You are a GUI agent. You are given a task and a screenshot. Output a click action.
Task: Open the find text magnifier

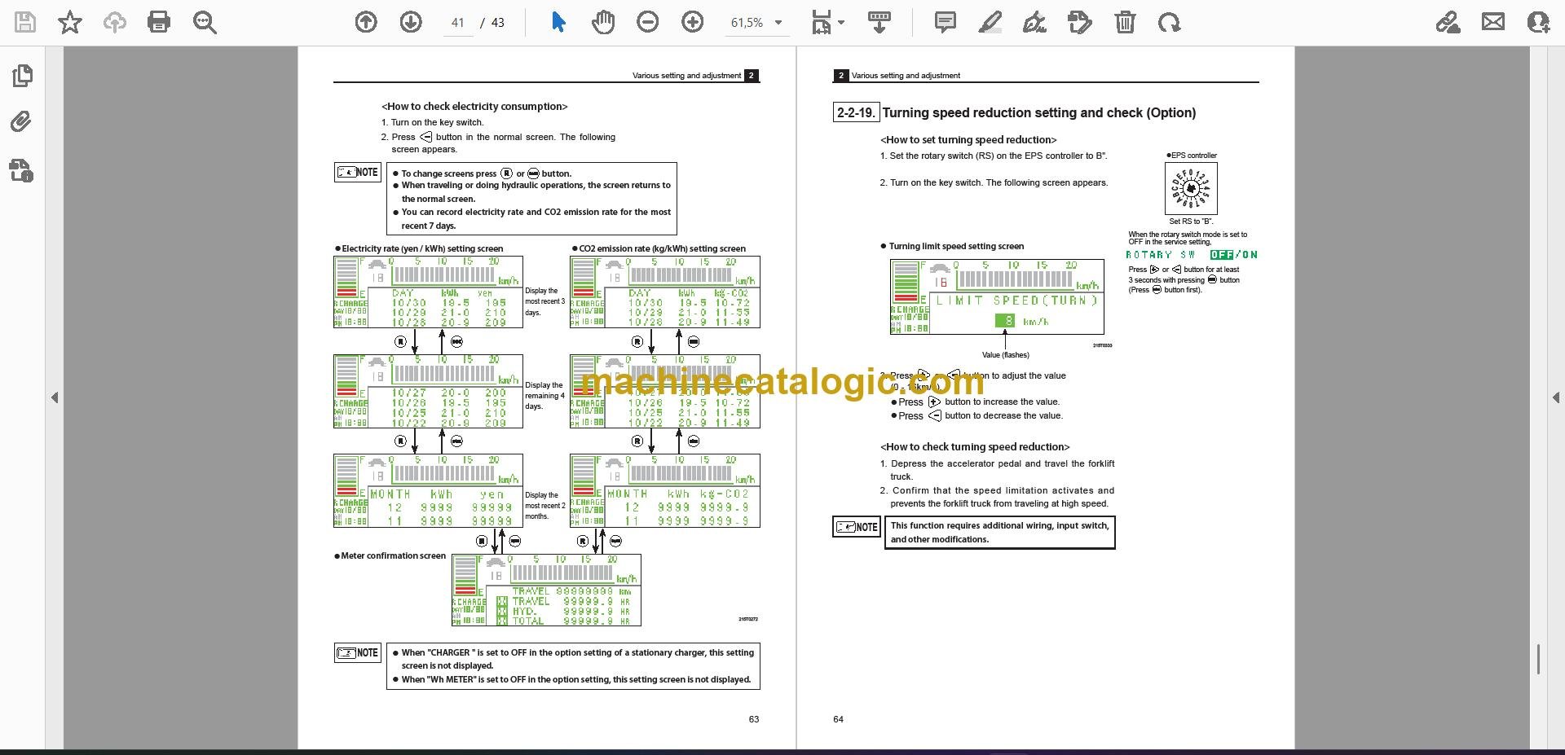coord(205,22)
